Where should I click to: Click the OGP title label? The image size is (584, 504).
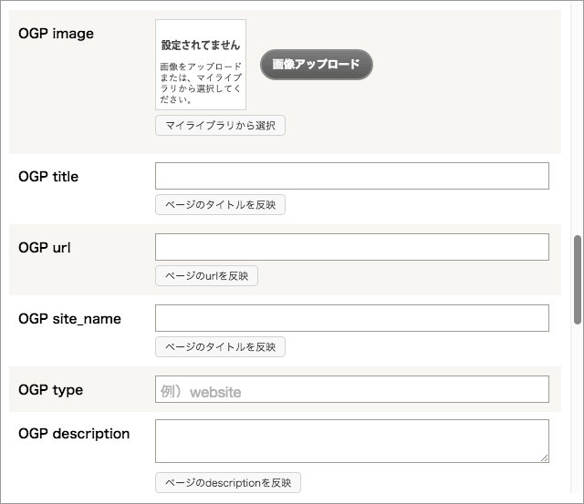[48, 176]
